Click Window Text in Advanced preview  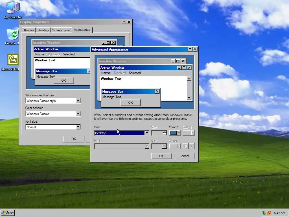click(111, 79)
